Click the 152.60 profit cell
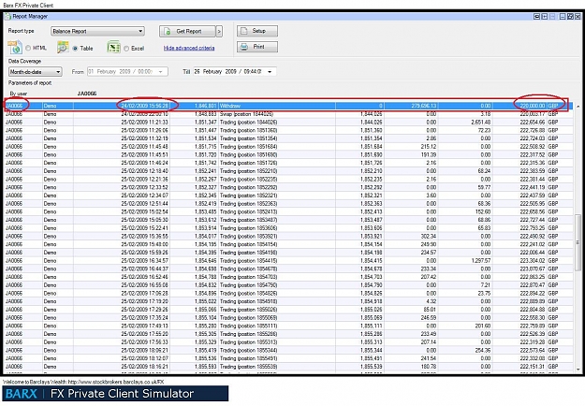The image size is (585, 406). click(x=483, y=211)
